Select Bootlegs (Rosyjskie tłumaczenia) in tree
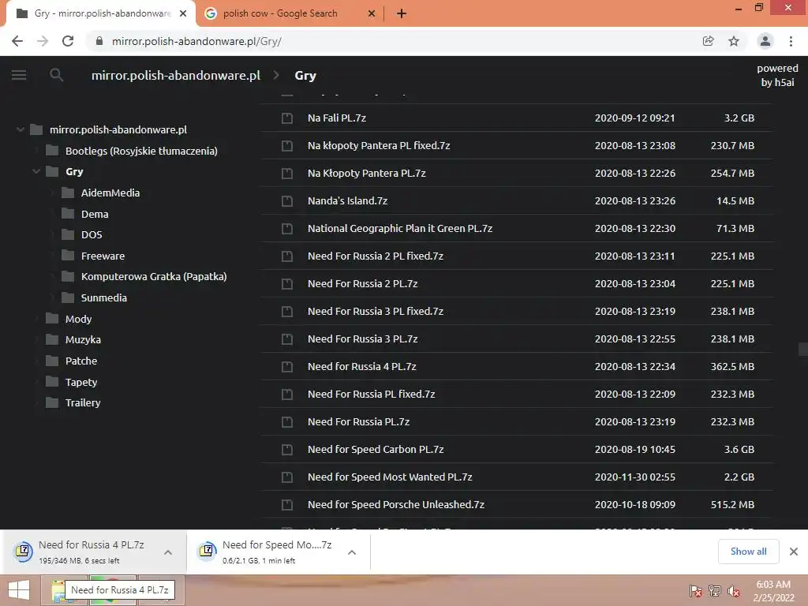The width and height of the screenshot is (808, 606). tap(141, 151)
